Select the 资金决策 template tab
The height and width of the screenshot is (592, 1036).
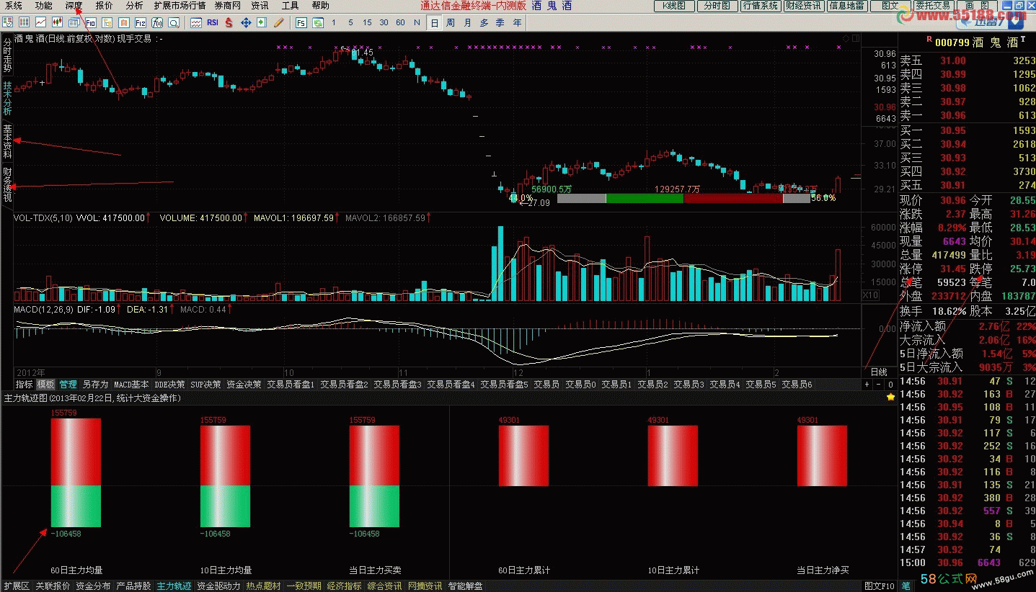click(244, 385)
